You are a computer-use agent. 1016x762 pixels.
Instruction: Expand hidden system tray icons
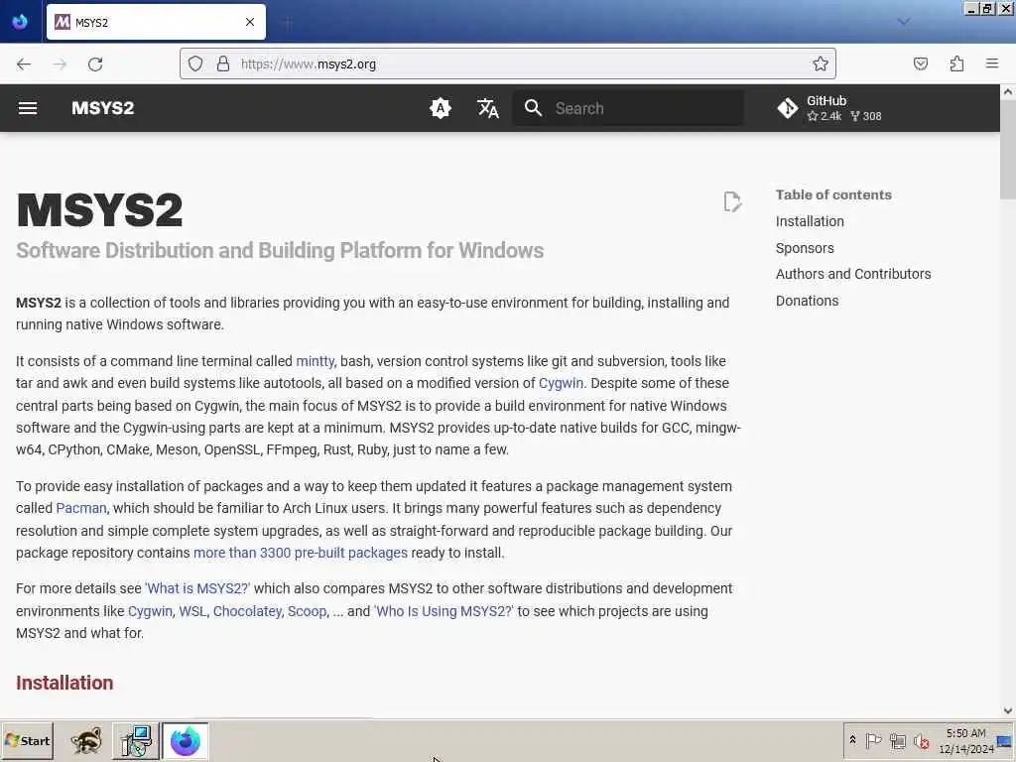[x=852, y=740]
